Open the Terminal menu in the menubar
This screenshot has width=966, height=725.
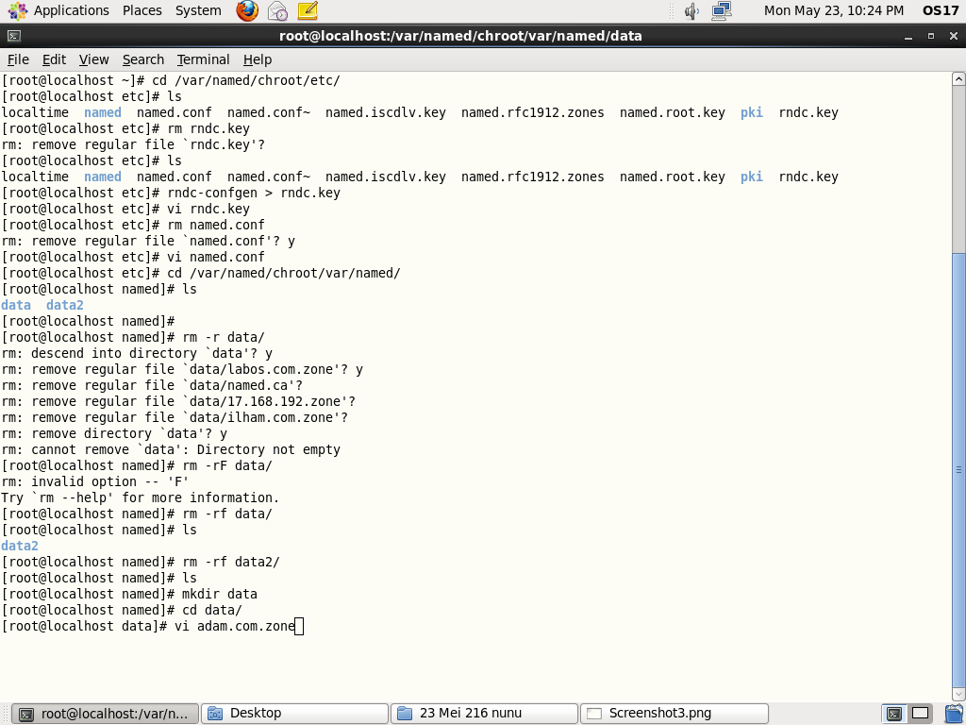click(202, 59)
